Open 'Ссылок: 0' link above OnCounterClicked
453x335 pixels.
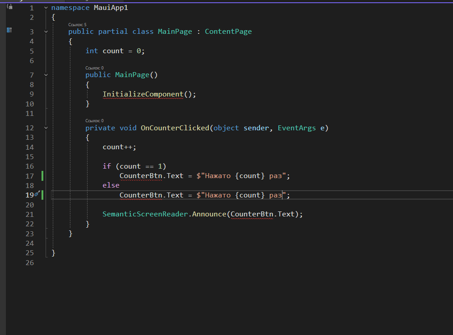tap(94, 121)
